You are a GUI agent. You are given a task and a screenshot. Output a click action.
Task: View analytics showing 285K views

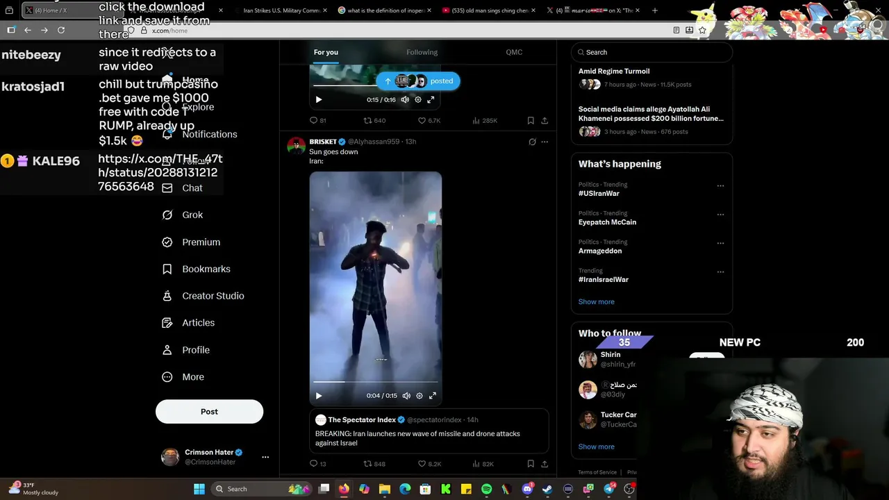point(485,120)
